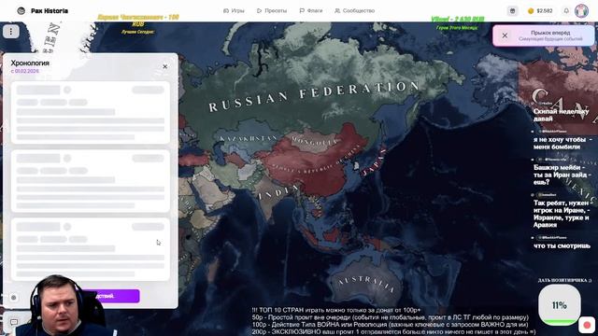Click the Хронология panel title
This screenshot has height=336, width=598.
click(30, 63)
